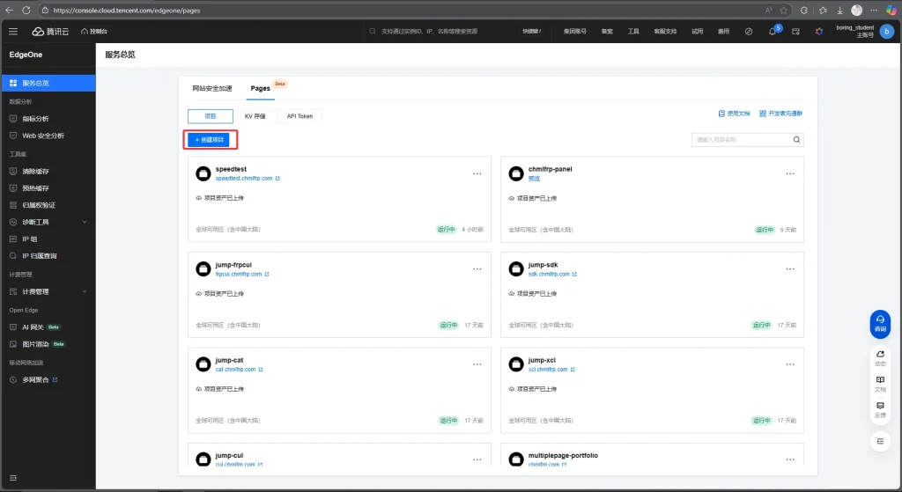Open the 使用文档 link
This screenshot has width=902, height=492.
coord(734,114)
